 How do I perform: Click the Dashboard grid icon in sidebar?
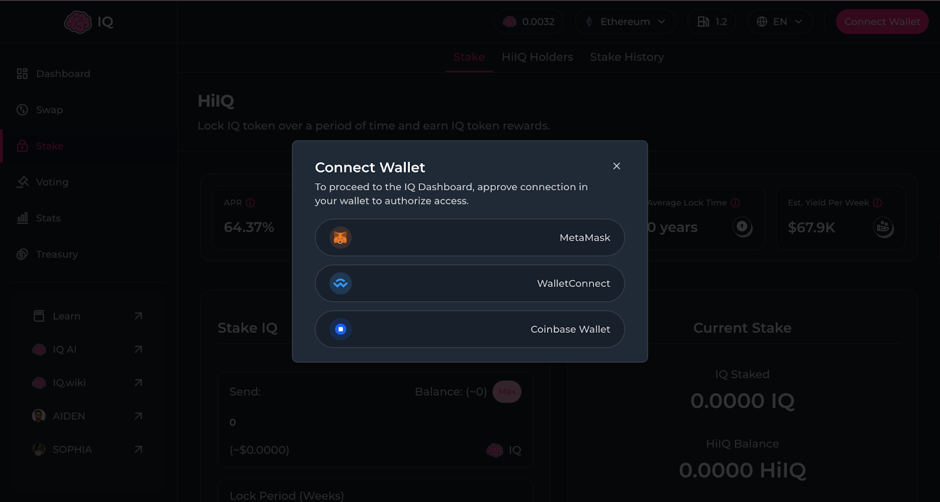(22, 73)
